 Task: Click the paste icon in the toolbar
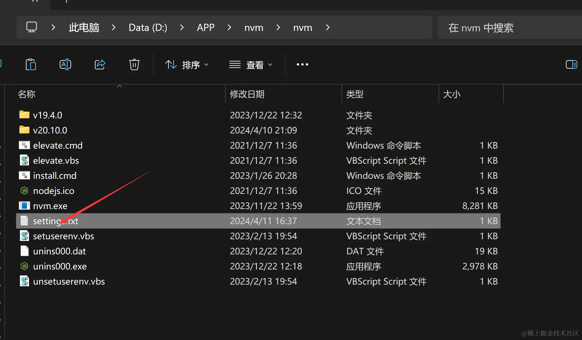point(31,64)
